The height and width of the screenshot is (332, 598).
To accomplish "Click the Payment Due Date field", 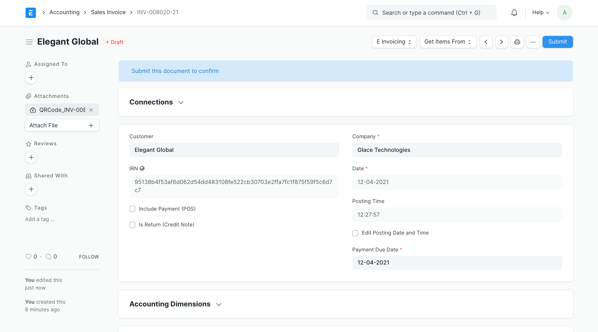I will click(x=457, y=263).
